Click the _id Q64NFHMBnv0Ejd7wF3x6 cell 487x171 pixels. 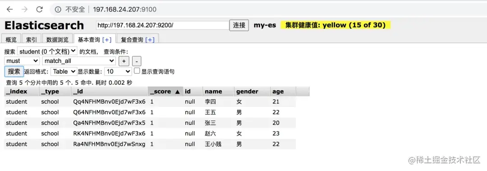click(x=110, y=112)
